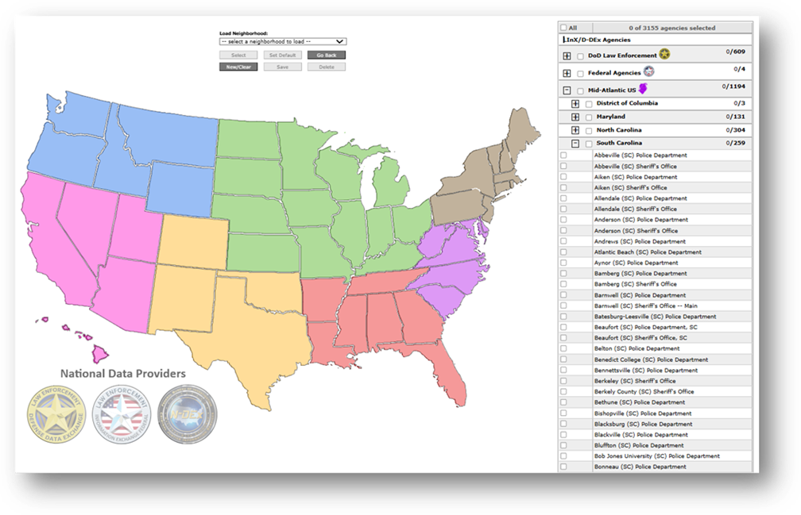Click the Federal Agencies eagle seal icon
Viewport: 801px width, 515px height.
pos(649,73)
